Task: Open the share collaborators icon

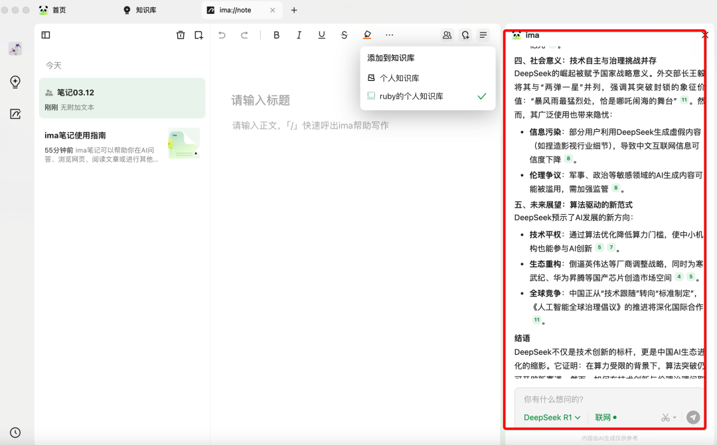Action: click(447, 35)
